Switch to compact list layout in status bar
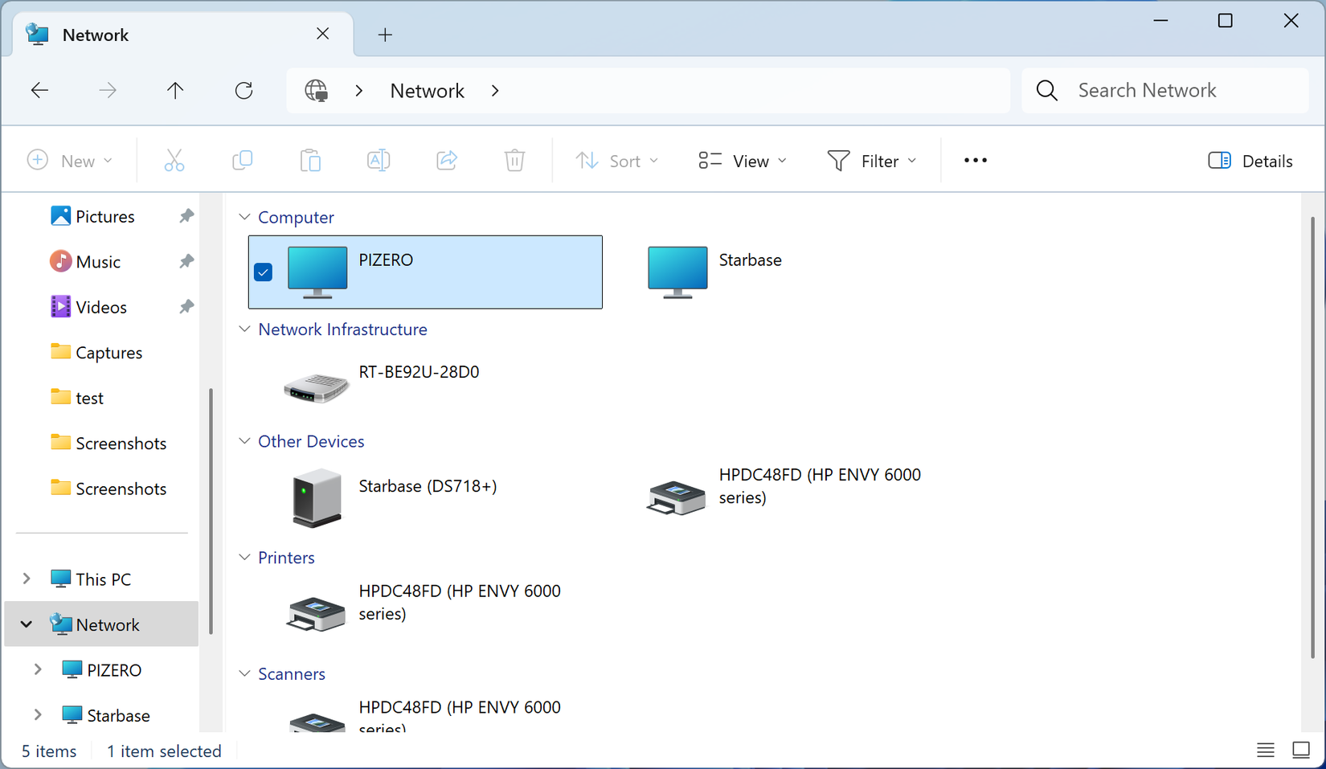The image size is (1326, 769). [1265, 750]
